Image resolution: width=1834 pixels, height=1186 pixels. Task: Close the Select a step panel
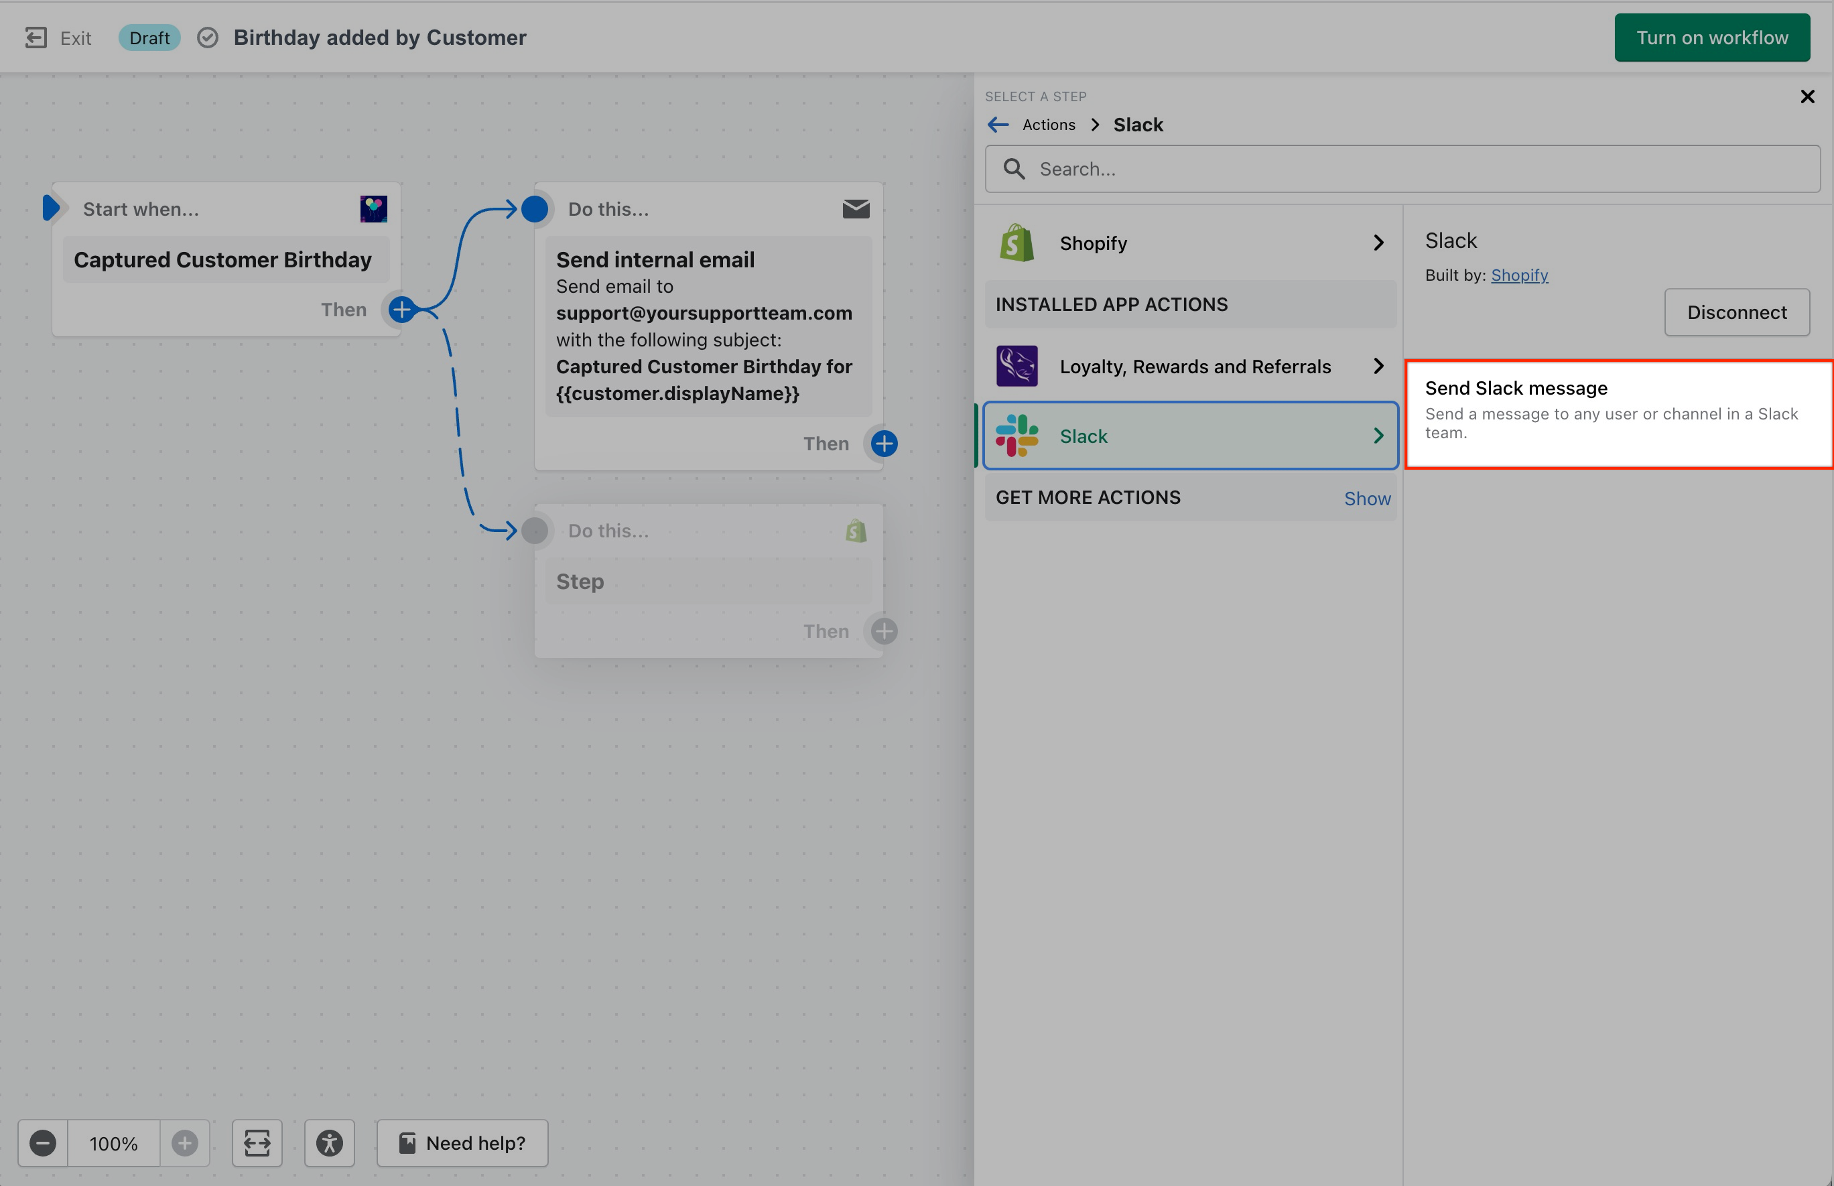[1807, 96]
